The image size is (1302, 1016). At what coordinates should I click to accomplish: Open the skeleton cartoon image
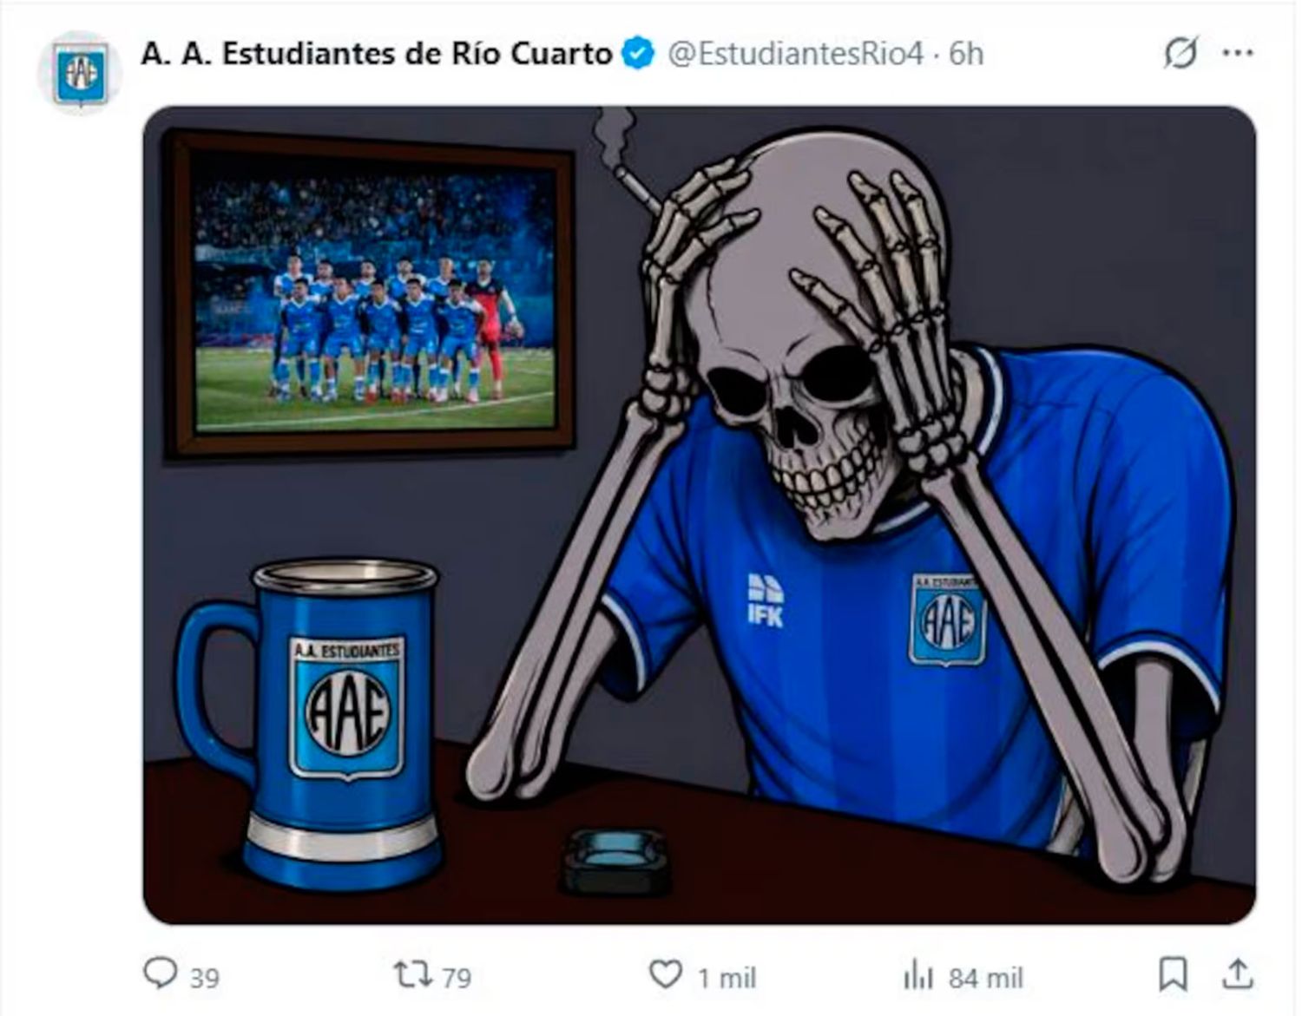pos(700,515)
